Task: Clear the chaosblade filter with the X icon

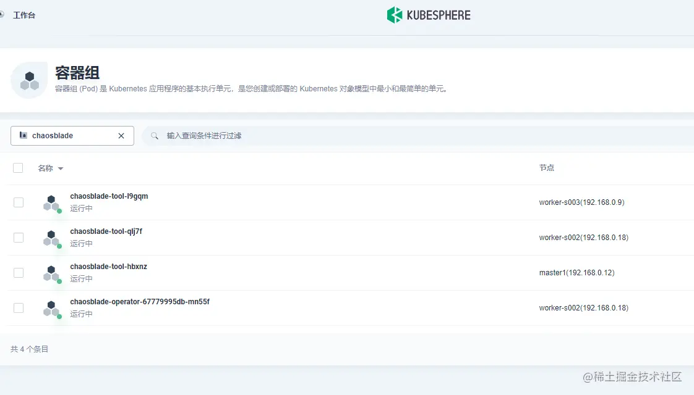Action: point(121,135)
